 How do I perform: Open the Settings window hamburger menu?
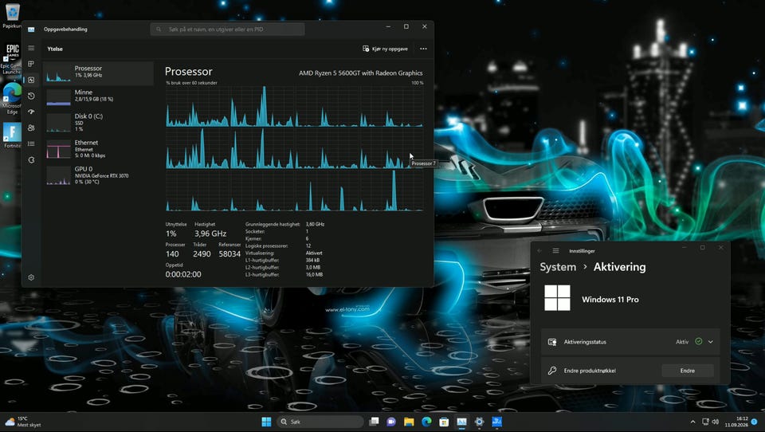pos(555,250)
